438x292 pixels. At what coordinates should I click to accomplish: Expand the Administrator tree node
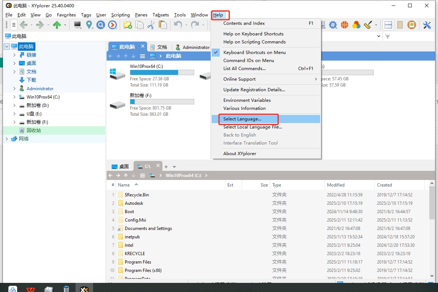(14, 88)
